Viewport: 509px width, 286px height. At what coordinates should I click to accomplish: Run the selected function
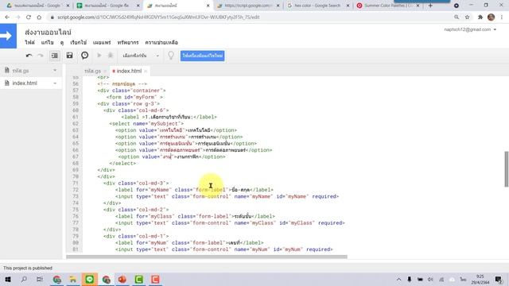(x=99, y=56)
